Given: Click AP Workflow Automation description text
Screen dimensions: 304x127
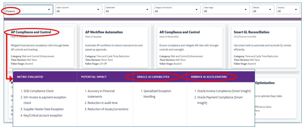Looking at the screenshot, I should [x=114, y=47].
